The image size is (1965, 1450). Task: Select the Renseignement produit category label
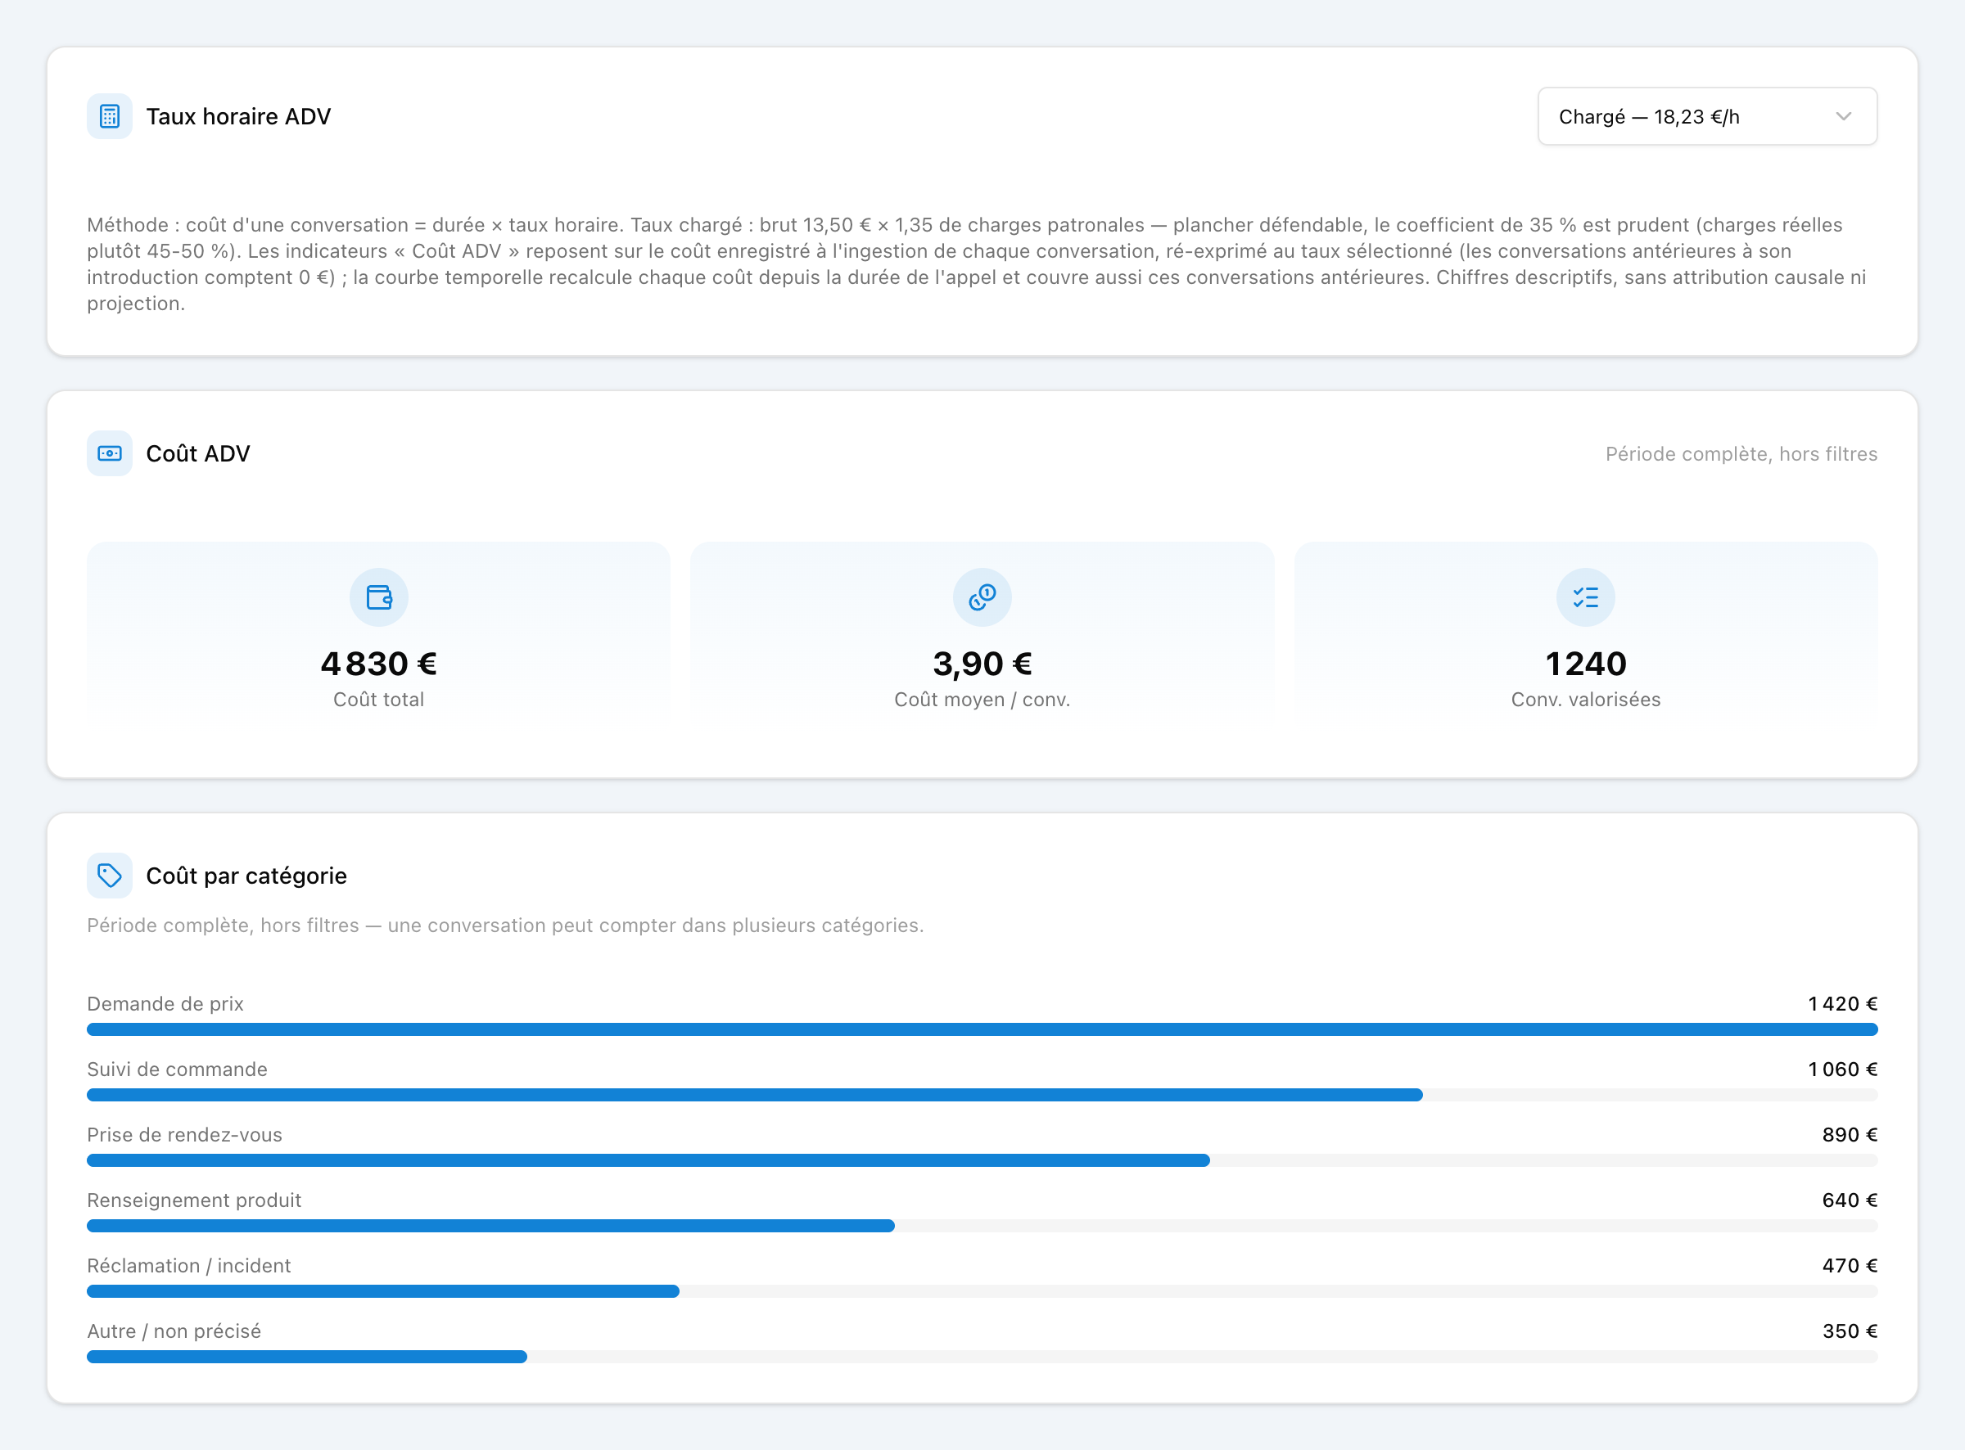click(194, 1200)
